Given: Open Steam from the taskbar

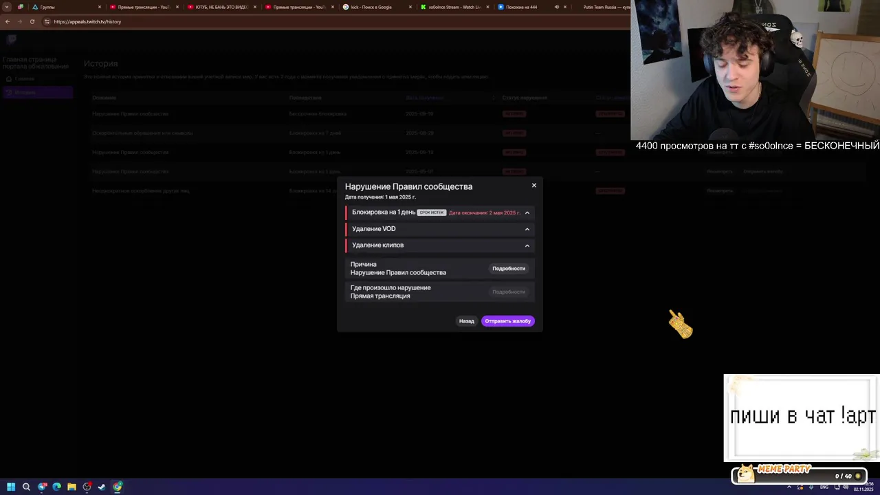Looking at the screenshot, I should pyautogui.click(x=102, y=487).
